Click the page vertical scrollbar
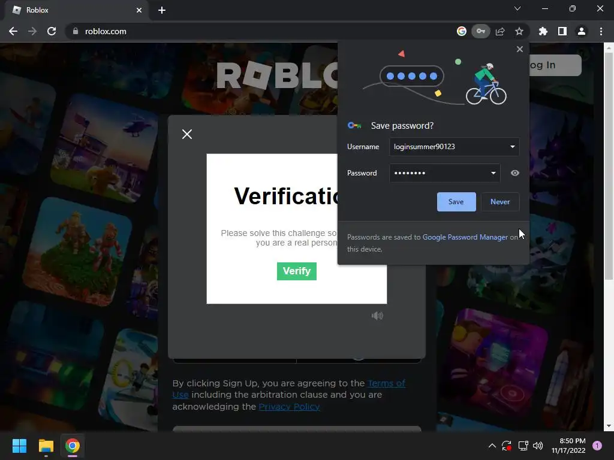The width and height of the screenshot is (614, 460). click(609, 167)
